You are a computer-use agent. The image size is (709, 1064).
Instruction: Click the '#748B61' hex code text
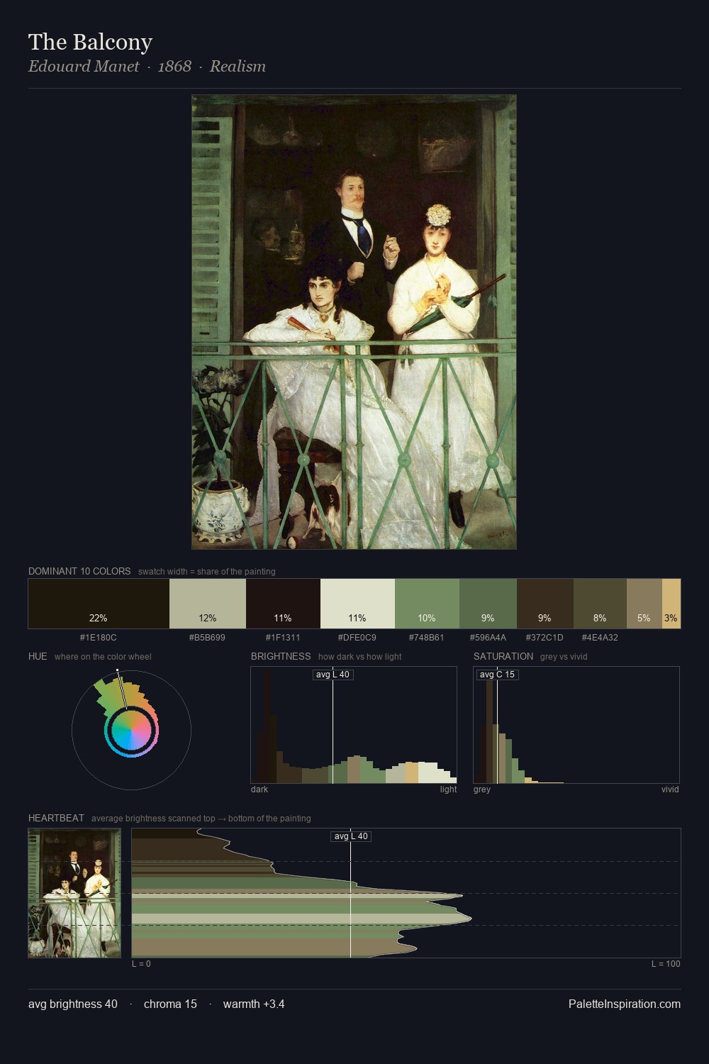(427, 638)
